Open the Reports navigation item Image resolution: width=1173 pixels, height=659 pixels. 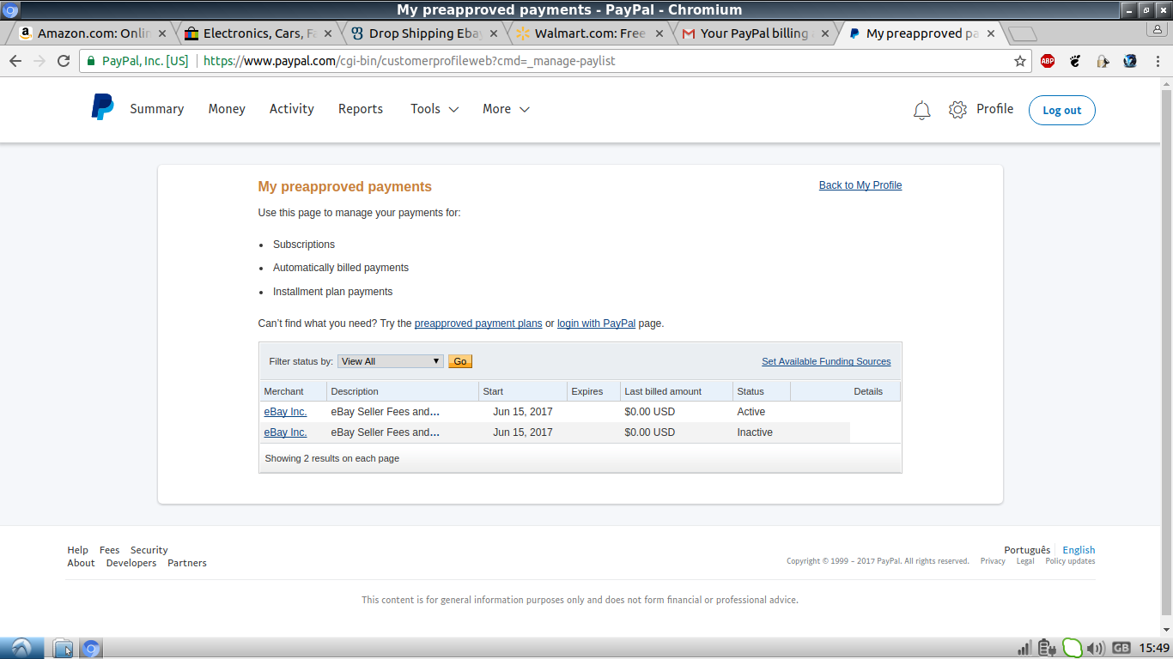[361, 109]
